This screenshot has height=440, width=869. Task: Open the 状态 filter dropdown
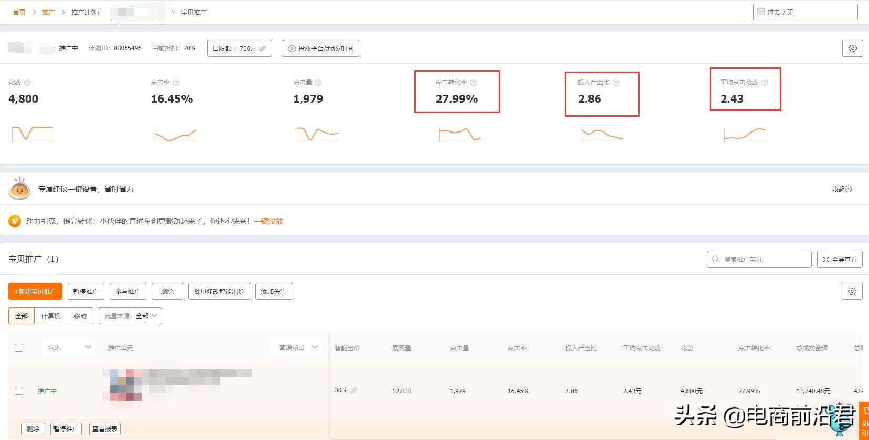[69, 347]
